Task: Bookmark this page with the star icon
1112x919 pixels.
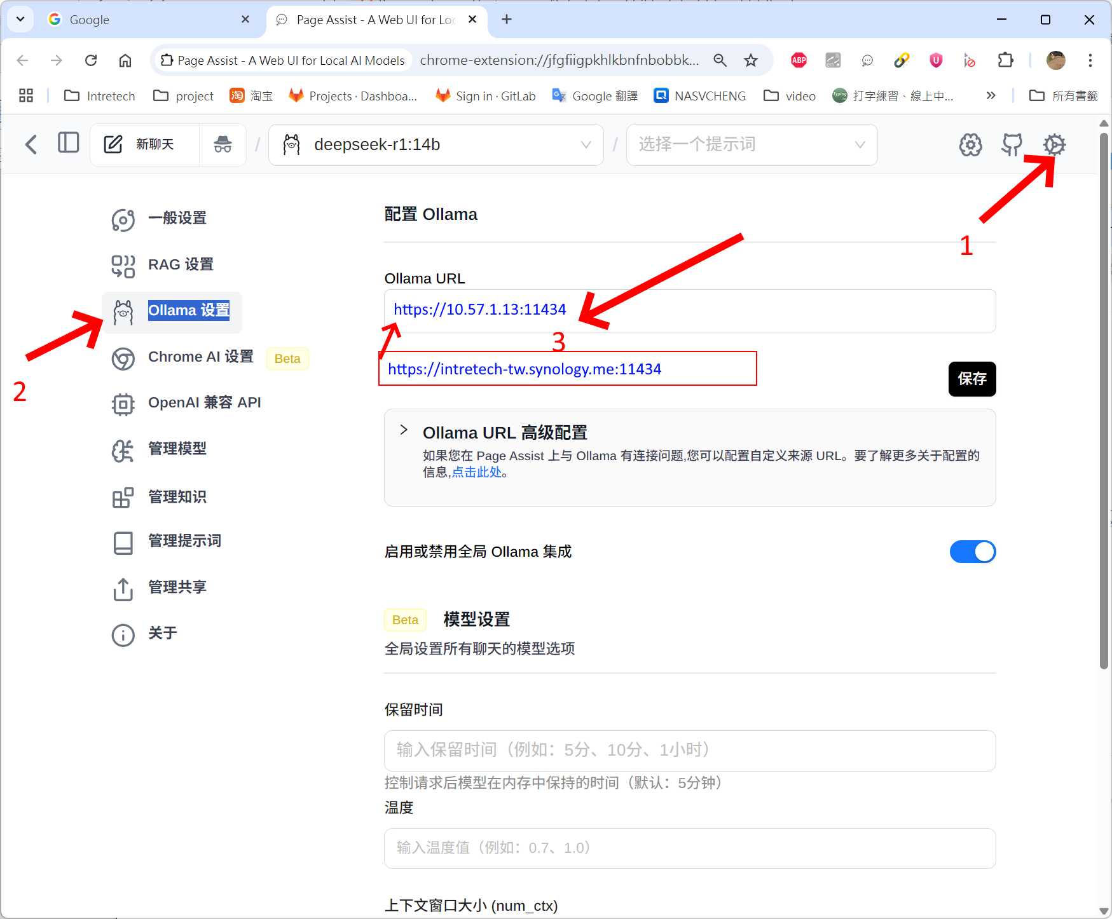Action: pos(751,60)
